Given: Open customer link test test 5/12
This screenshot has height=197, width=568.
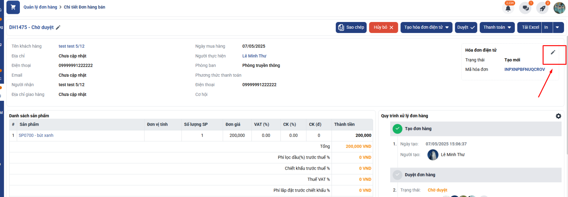Looking at the screenshot, I should click(71, 46).
